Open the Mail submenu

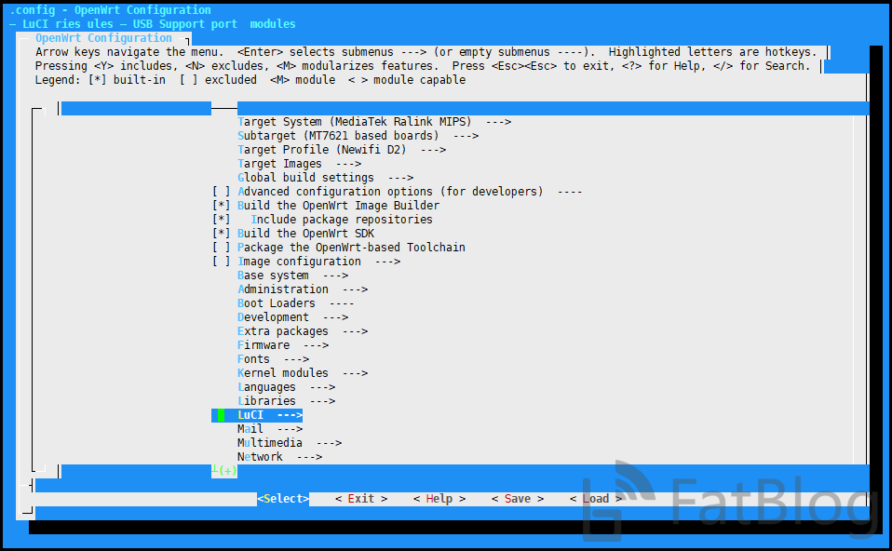(270, 429)
